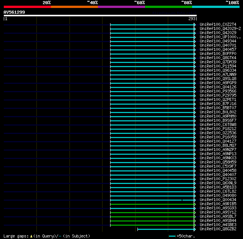This screenshot has height=239, width=243.
Task: Select the UniRef100_A4SBE3 label
Action: (218, 225)
